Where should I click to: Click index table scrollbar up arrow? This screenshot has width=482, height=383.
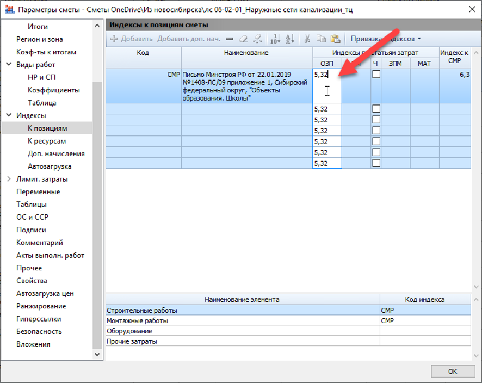(x=476, y=53)
